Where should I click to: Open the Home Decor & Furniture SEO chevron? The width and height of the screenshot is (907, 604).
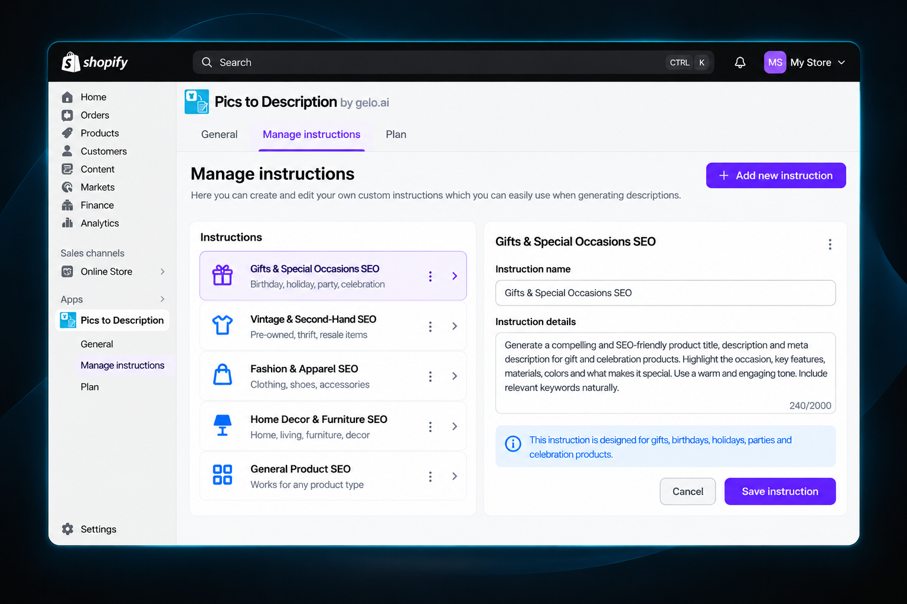tap(455, 426)
